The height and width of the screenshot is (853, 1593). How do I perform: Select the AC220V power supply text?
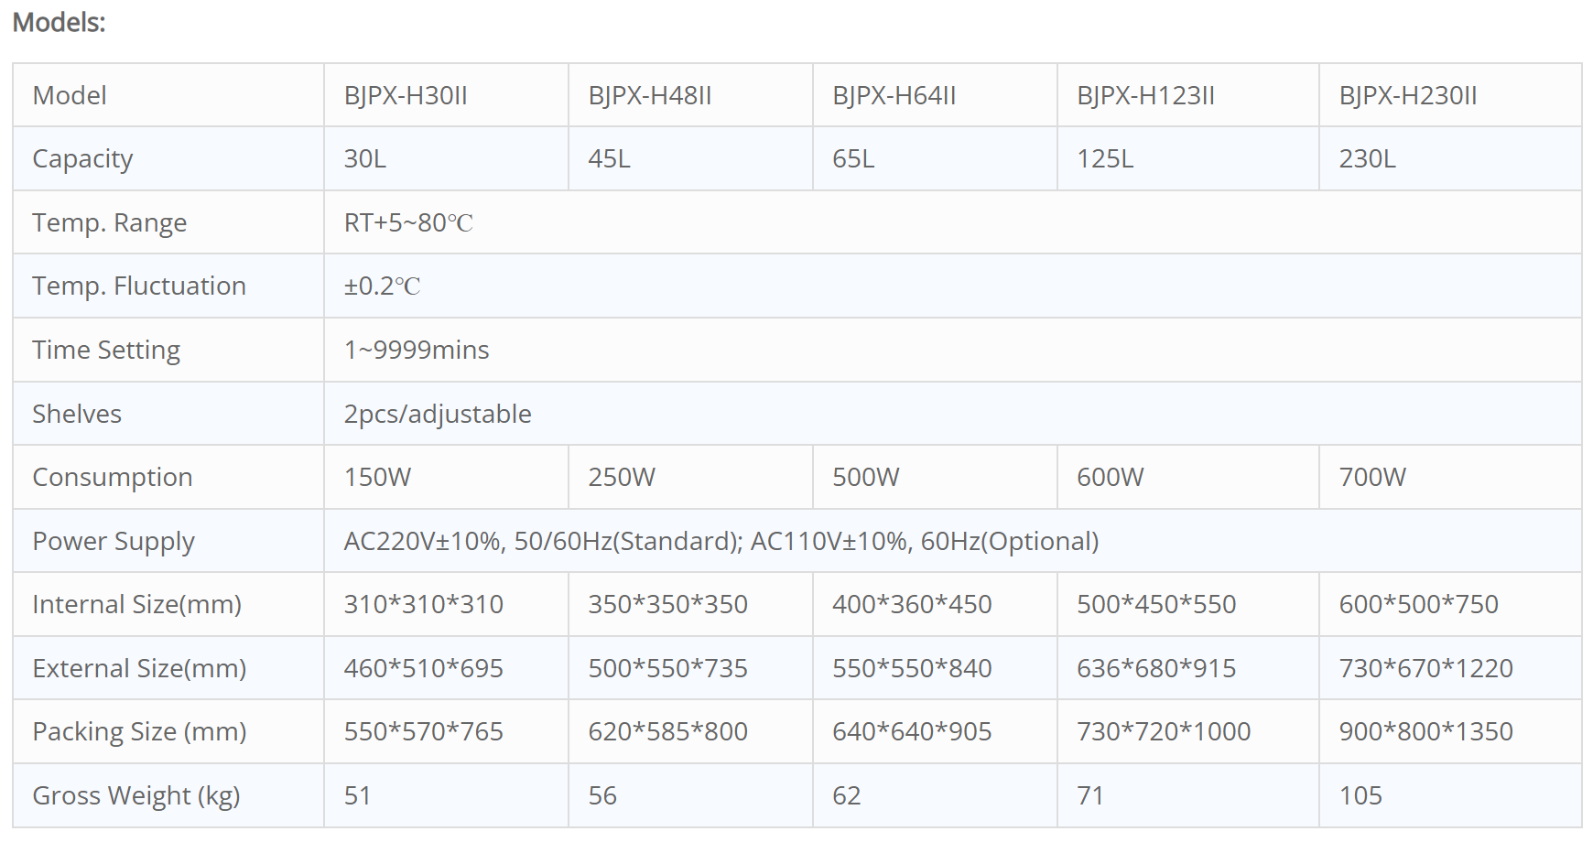[721, 542]
